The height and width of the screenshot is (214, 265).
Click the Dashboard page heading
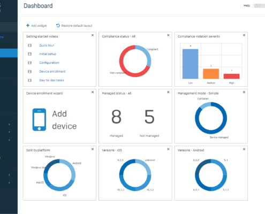[x=38, y=6]
